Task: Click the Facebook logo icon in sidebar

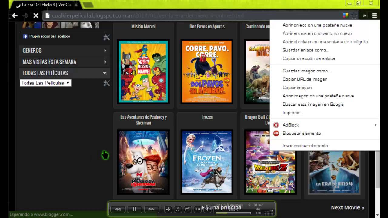Action: [25, 36]
